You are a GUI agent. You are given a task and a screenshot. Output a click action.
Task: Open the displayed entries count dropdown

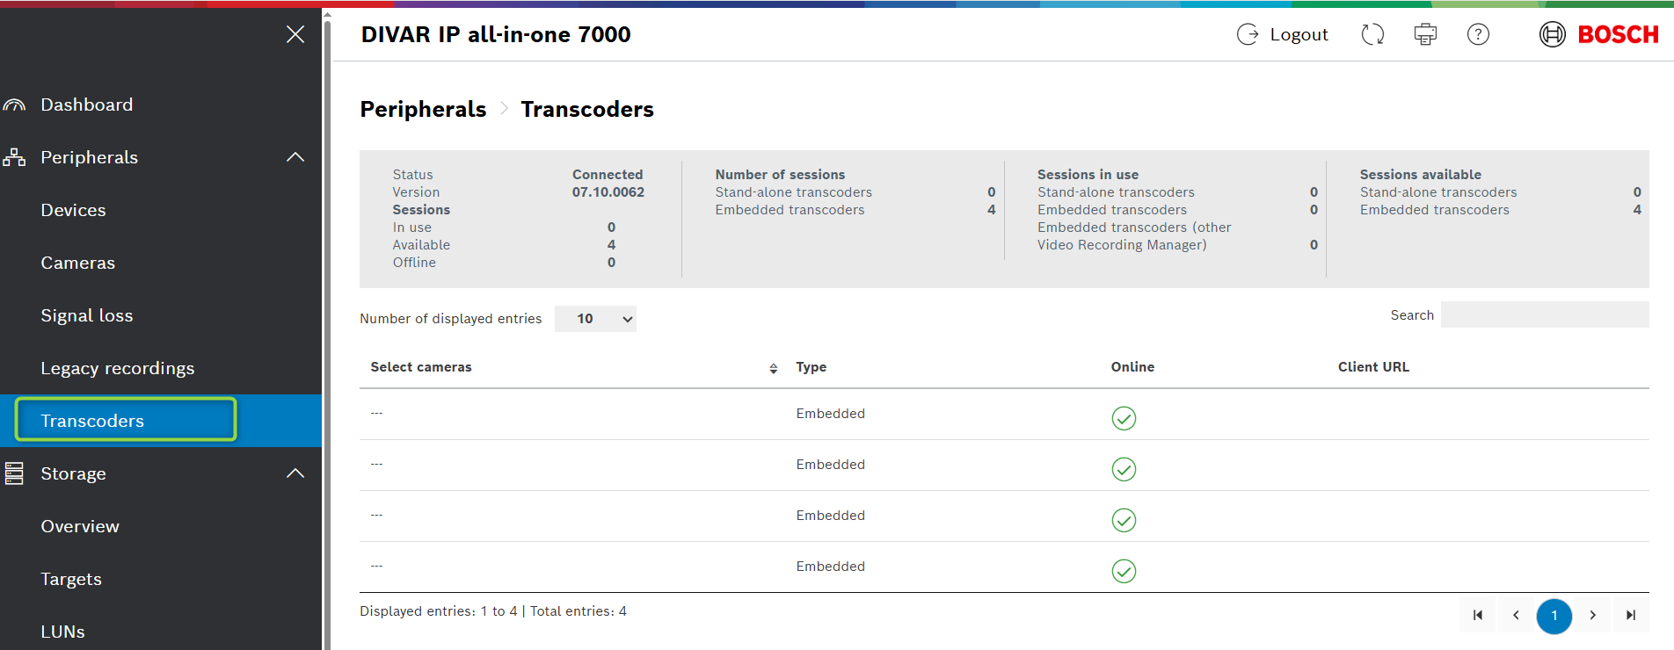coord(595,319)
